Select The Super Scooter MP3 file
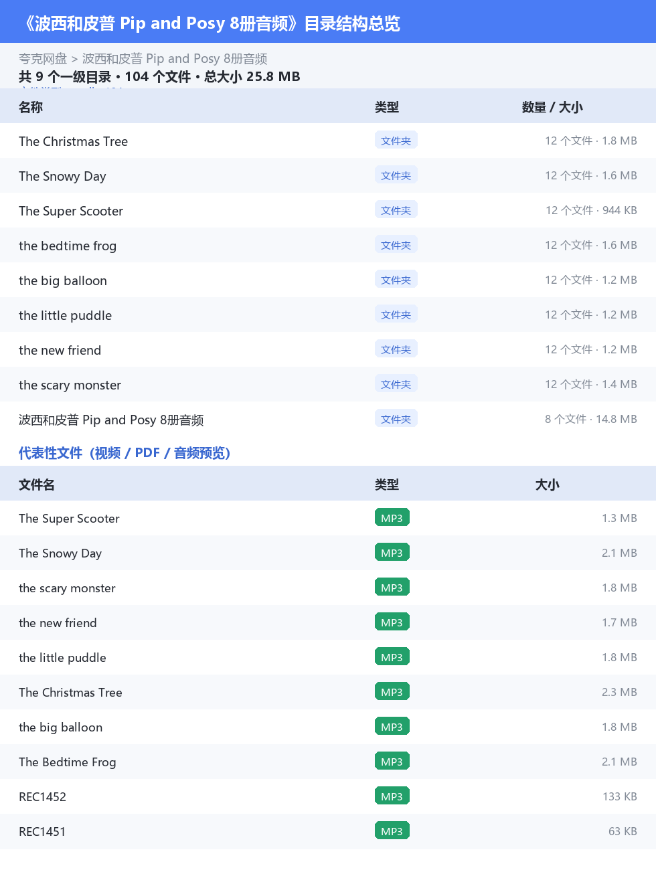 click(328, 518)
